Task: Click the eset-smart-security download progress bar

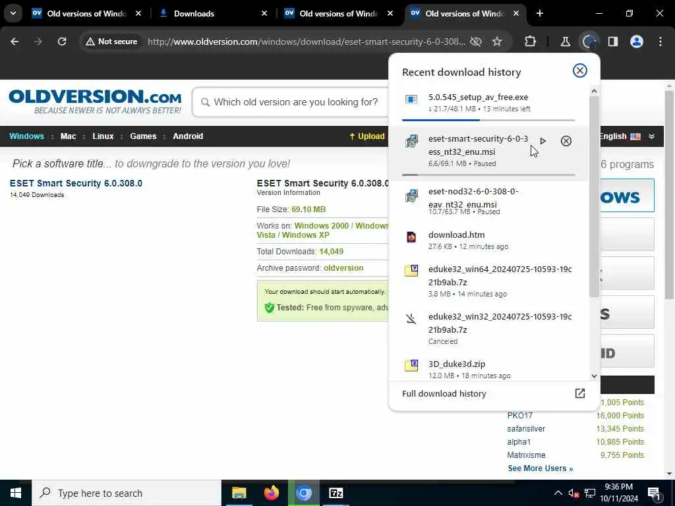Action: 488,175
